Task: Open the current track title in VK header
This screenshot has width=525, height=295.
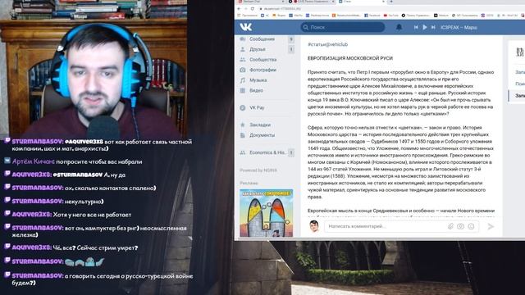Action: click(459, 27)
